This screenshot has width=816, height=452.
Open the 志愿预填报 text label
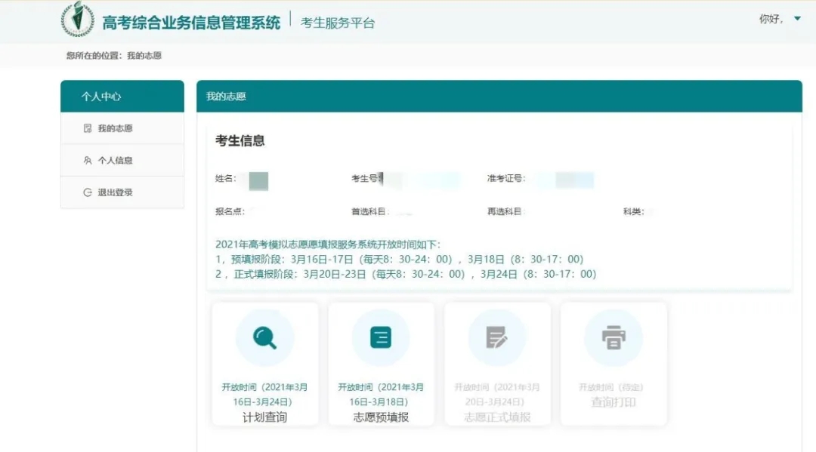pos(381,417)
